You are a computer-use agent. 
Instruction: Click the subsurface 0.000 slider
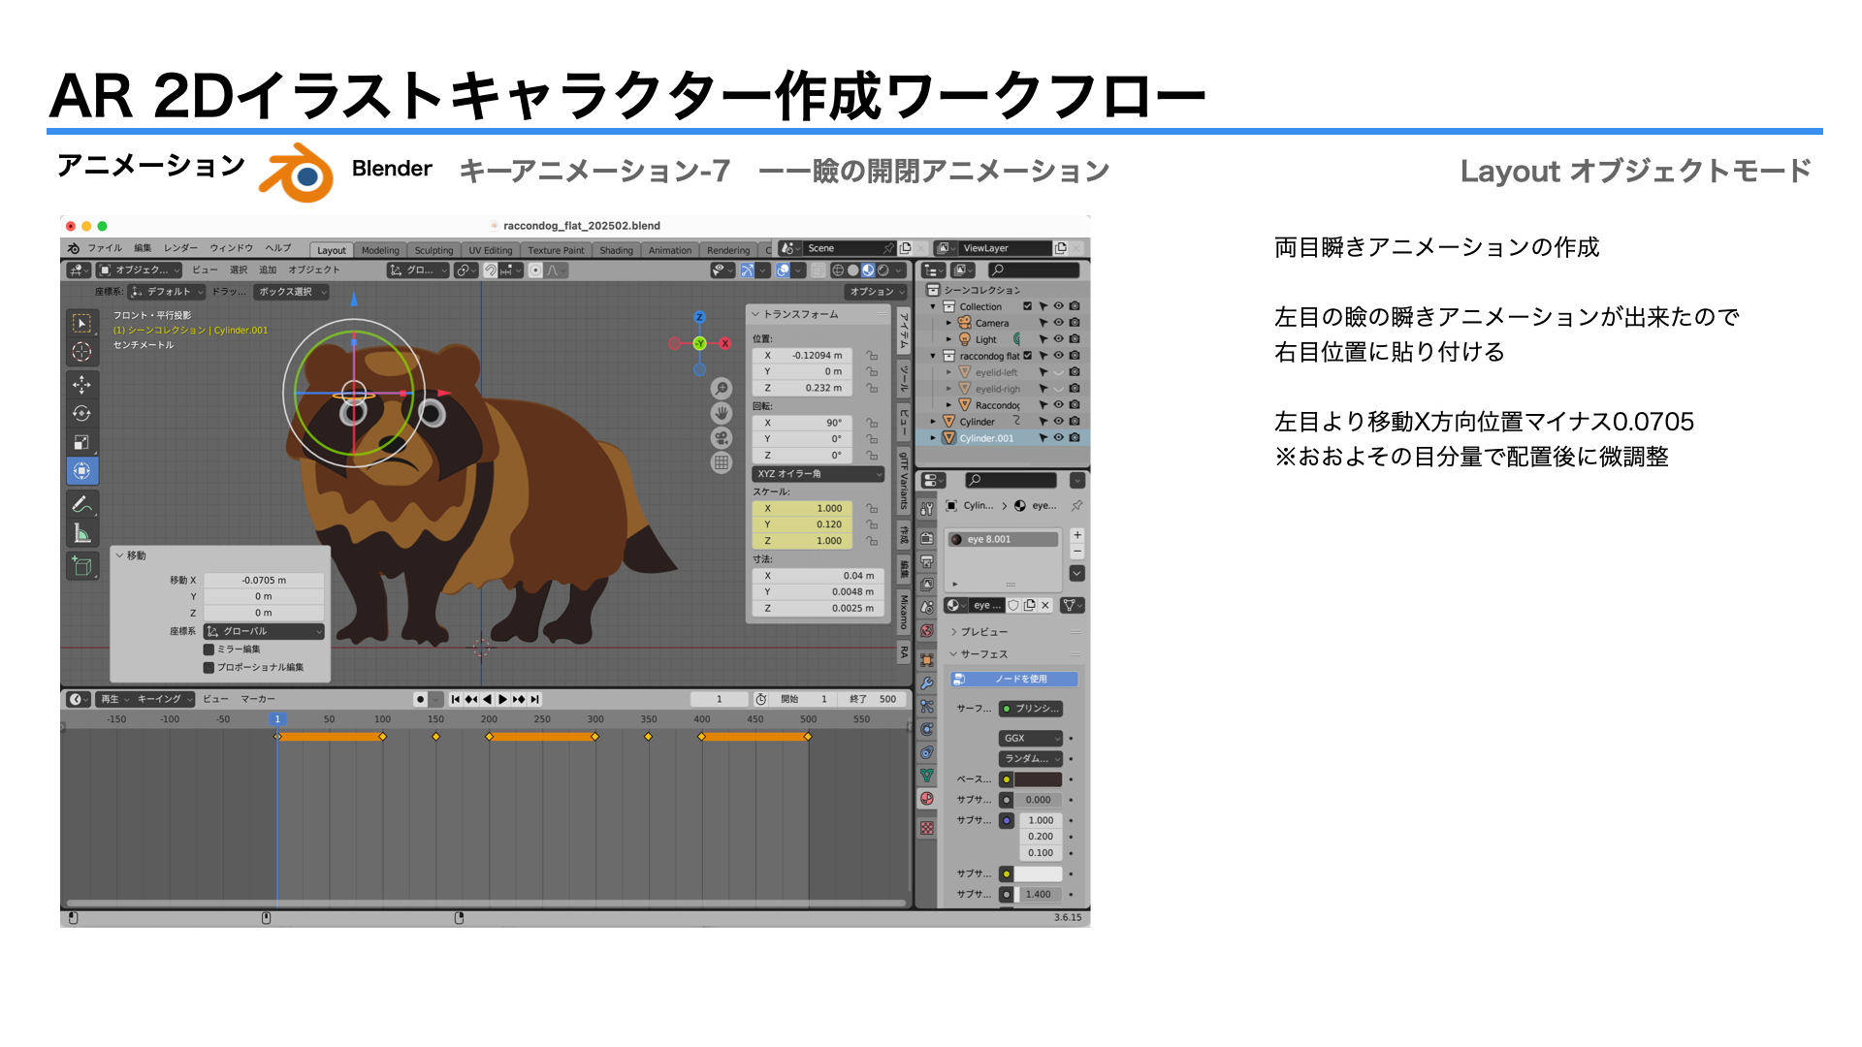point(1039,800)
